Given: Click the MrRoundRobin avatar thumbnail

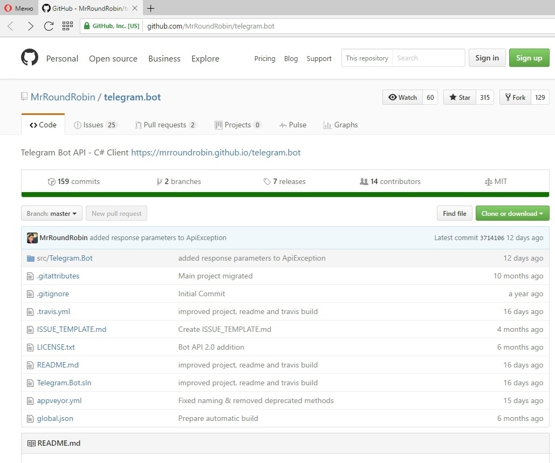Looking at the screenshot, I should [x=32, y=237].
